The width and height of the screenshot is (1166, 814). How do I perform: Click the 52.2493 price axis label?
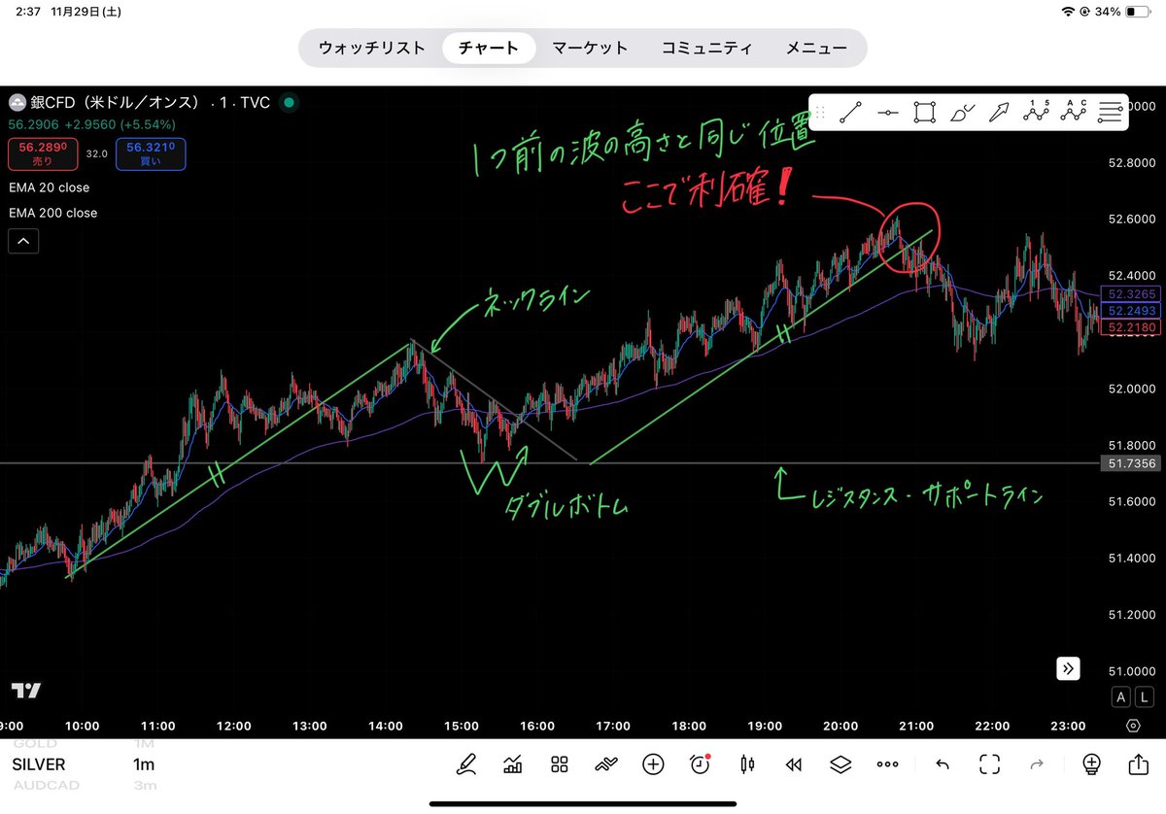pos(1131,310)
